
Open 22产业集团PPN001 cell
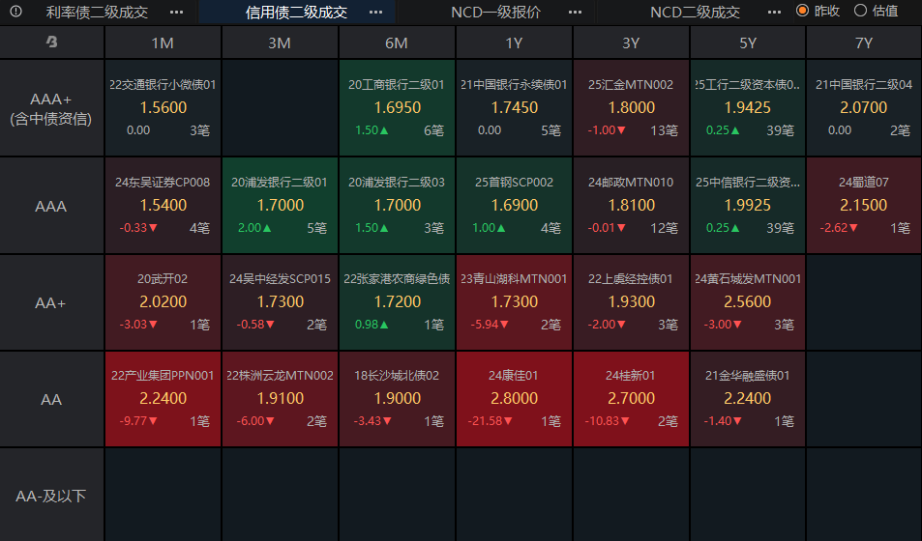(163, 399)
